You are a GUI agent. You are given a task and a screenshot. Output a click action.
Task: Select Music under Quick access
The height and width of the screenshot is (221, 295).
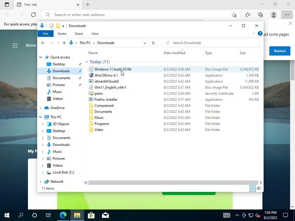tap(57, 92)
